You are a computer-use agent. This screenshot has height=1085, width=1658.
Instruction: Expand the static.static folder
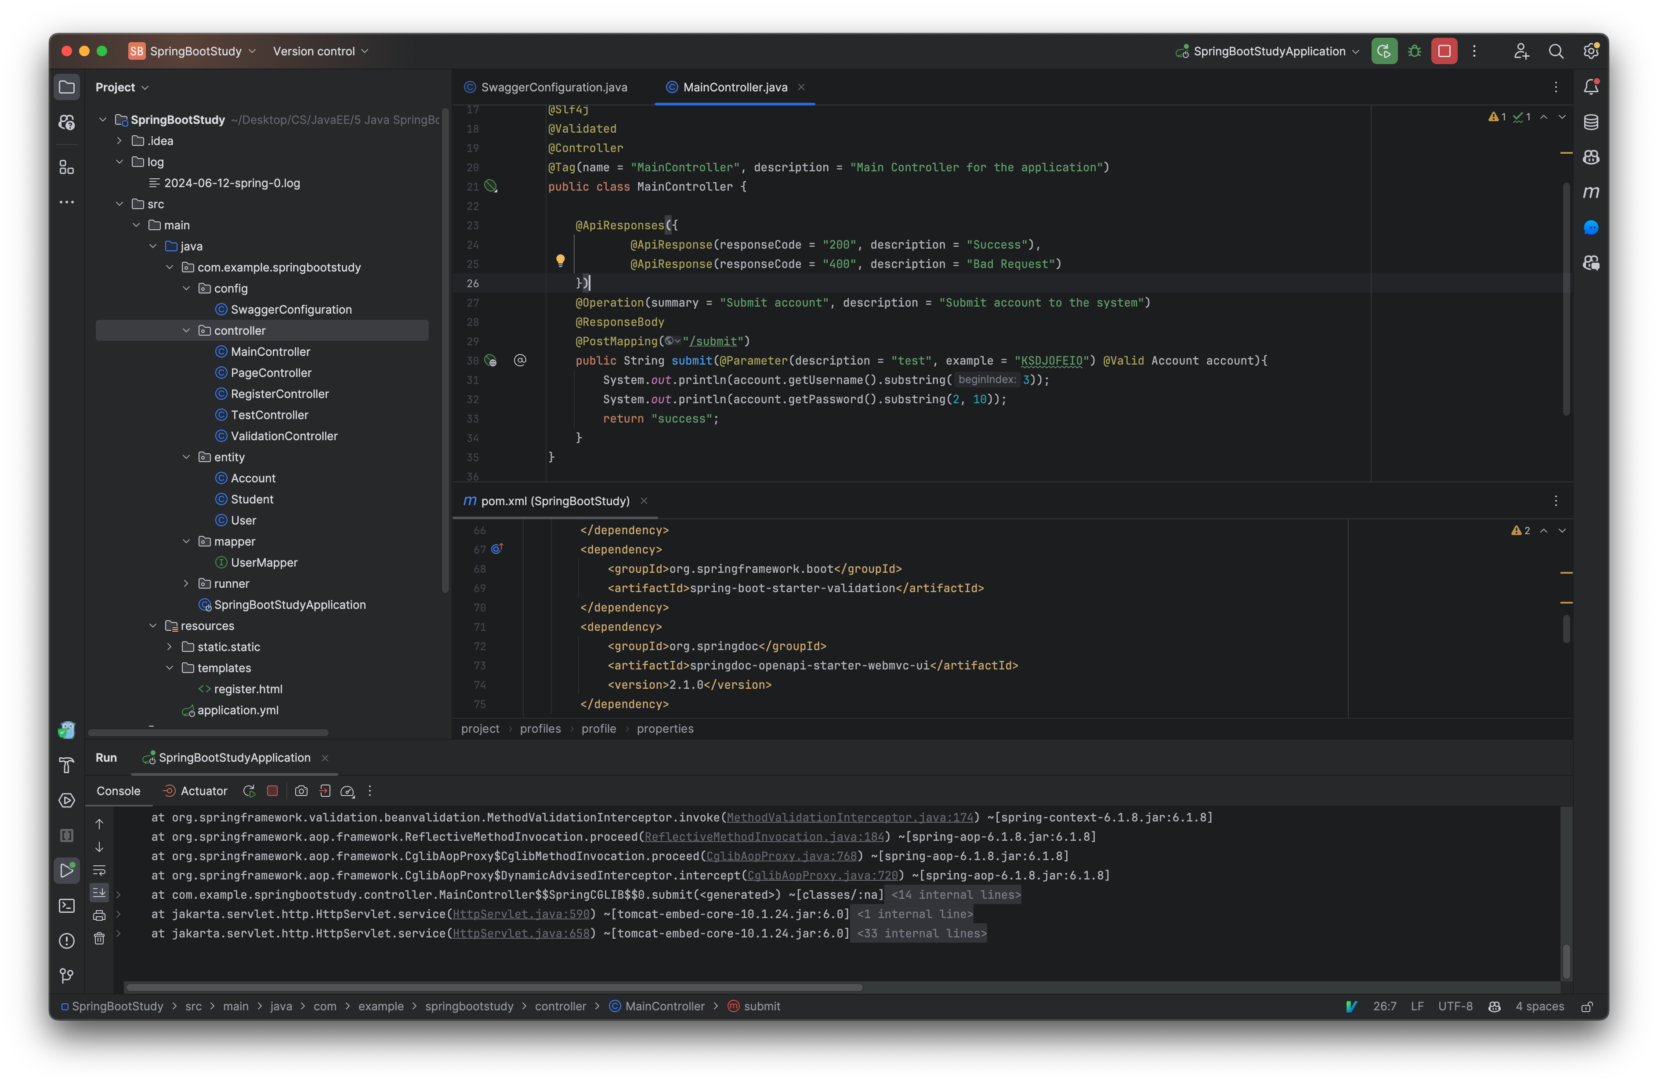169,647
